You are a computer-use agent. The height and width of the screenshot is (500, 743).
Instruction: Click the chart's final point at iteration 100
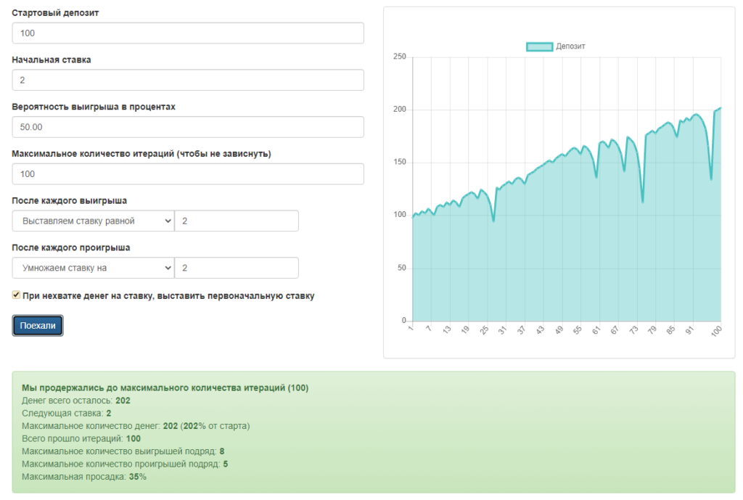click(x=720, y=108)
